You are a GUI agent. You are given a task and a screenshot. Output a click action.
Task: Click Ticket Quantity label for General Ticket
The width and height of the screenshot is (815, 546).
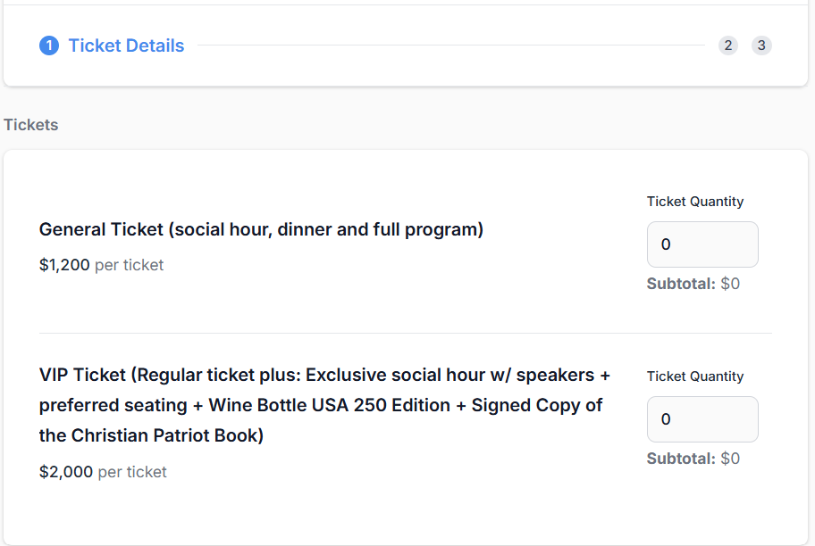point(695,202)
